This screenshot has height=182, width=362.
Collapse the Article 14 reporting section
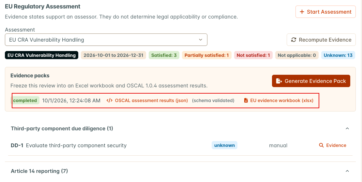click(347, 171)
